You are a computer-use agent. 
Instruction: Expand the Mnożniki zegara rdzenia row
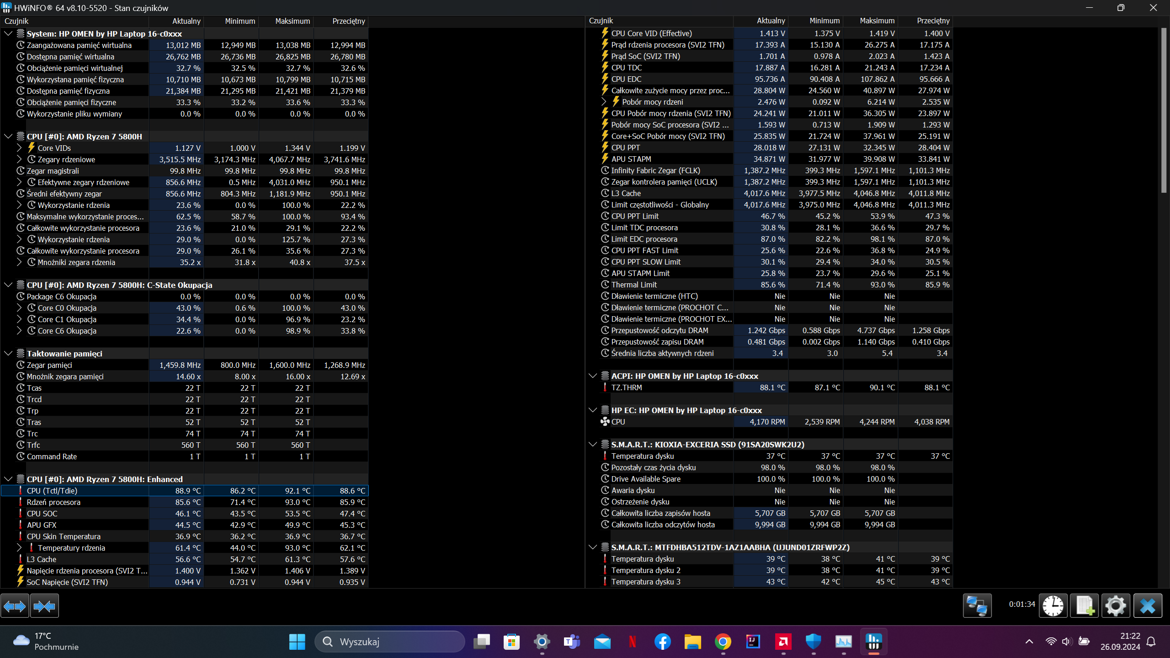(19, 262)
